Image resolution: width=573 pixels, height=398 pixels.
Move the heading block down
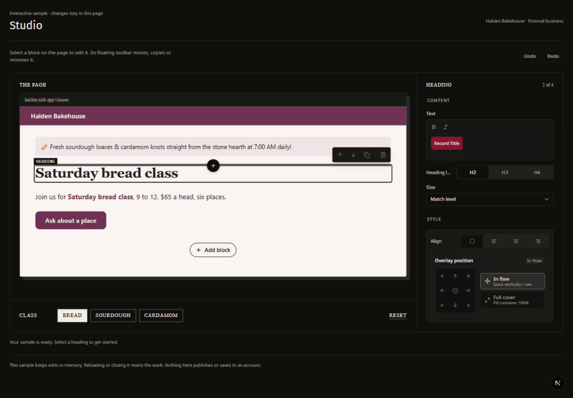pos(353,155)
